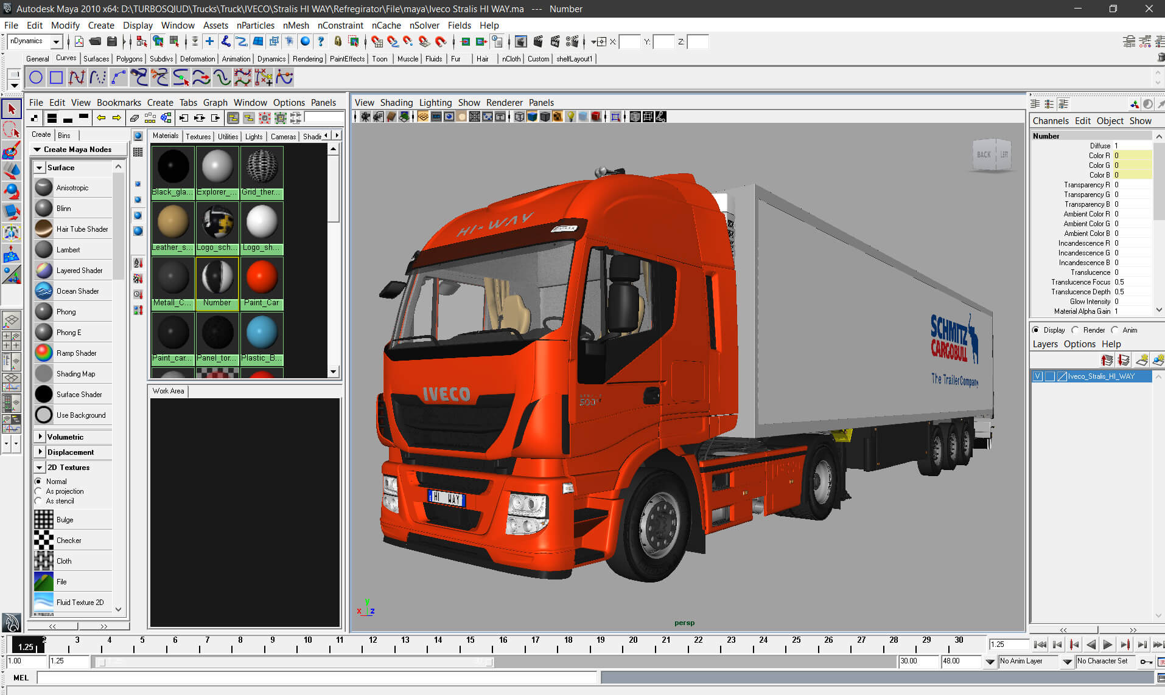Select the Plastic_B blue material swatch
Screen dimensions: 1165x695
coord(262,339)
